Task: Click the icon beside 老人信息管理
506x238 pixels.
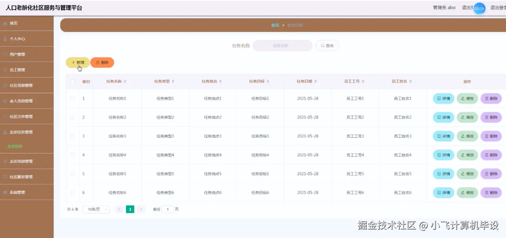Action: point(5,101)
